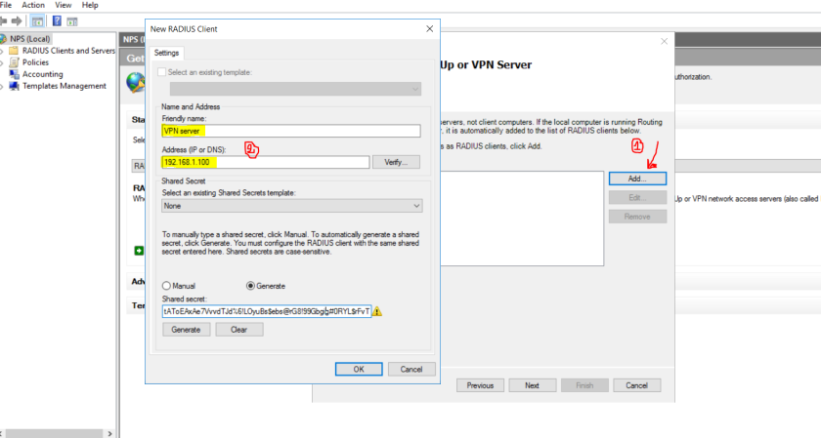Click the green arrow icon in Standard Configuration
This screenshot has width=821, height=438.
(x=139, y=251)
